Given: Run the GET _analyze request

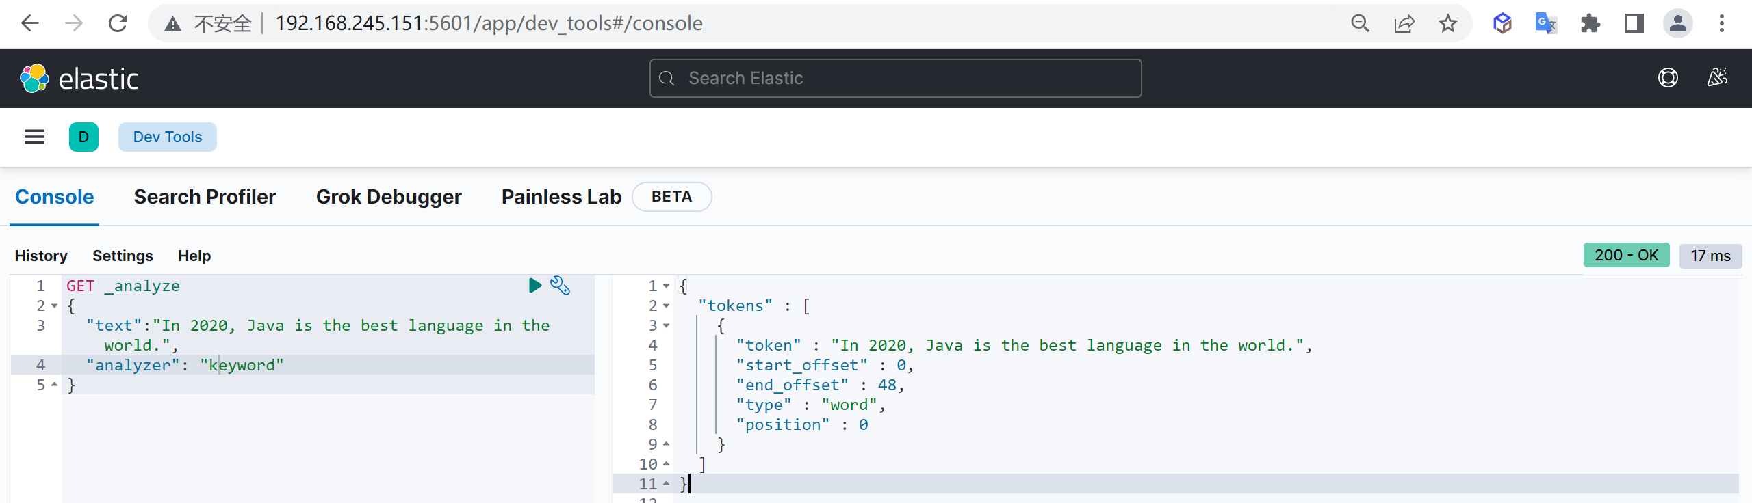Looking at the screenshot, I should coord(534,285).
